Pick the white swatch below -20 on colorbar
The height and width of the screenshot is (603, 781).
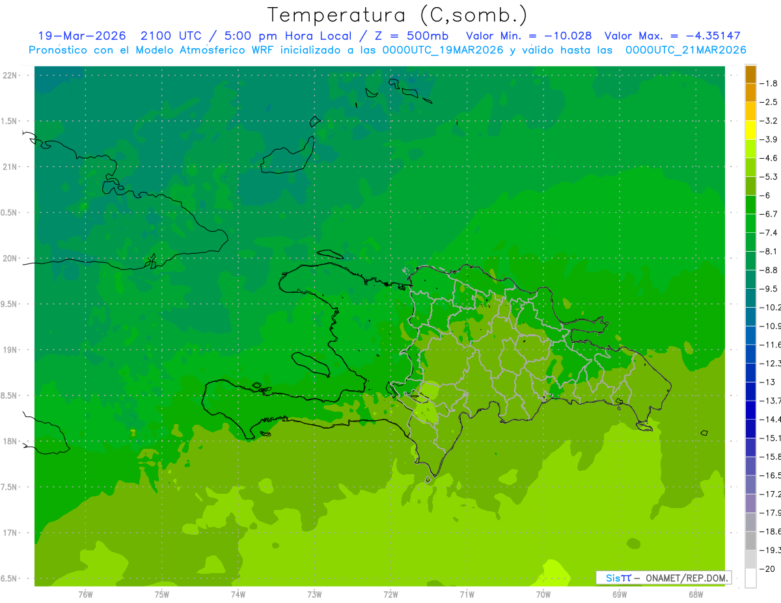(750, 578)
